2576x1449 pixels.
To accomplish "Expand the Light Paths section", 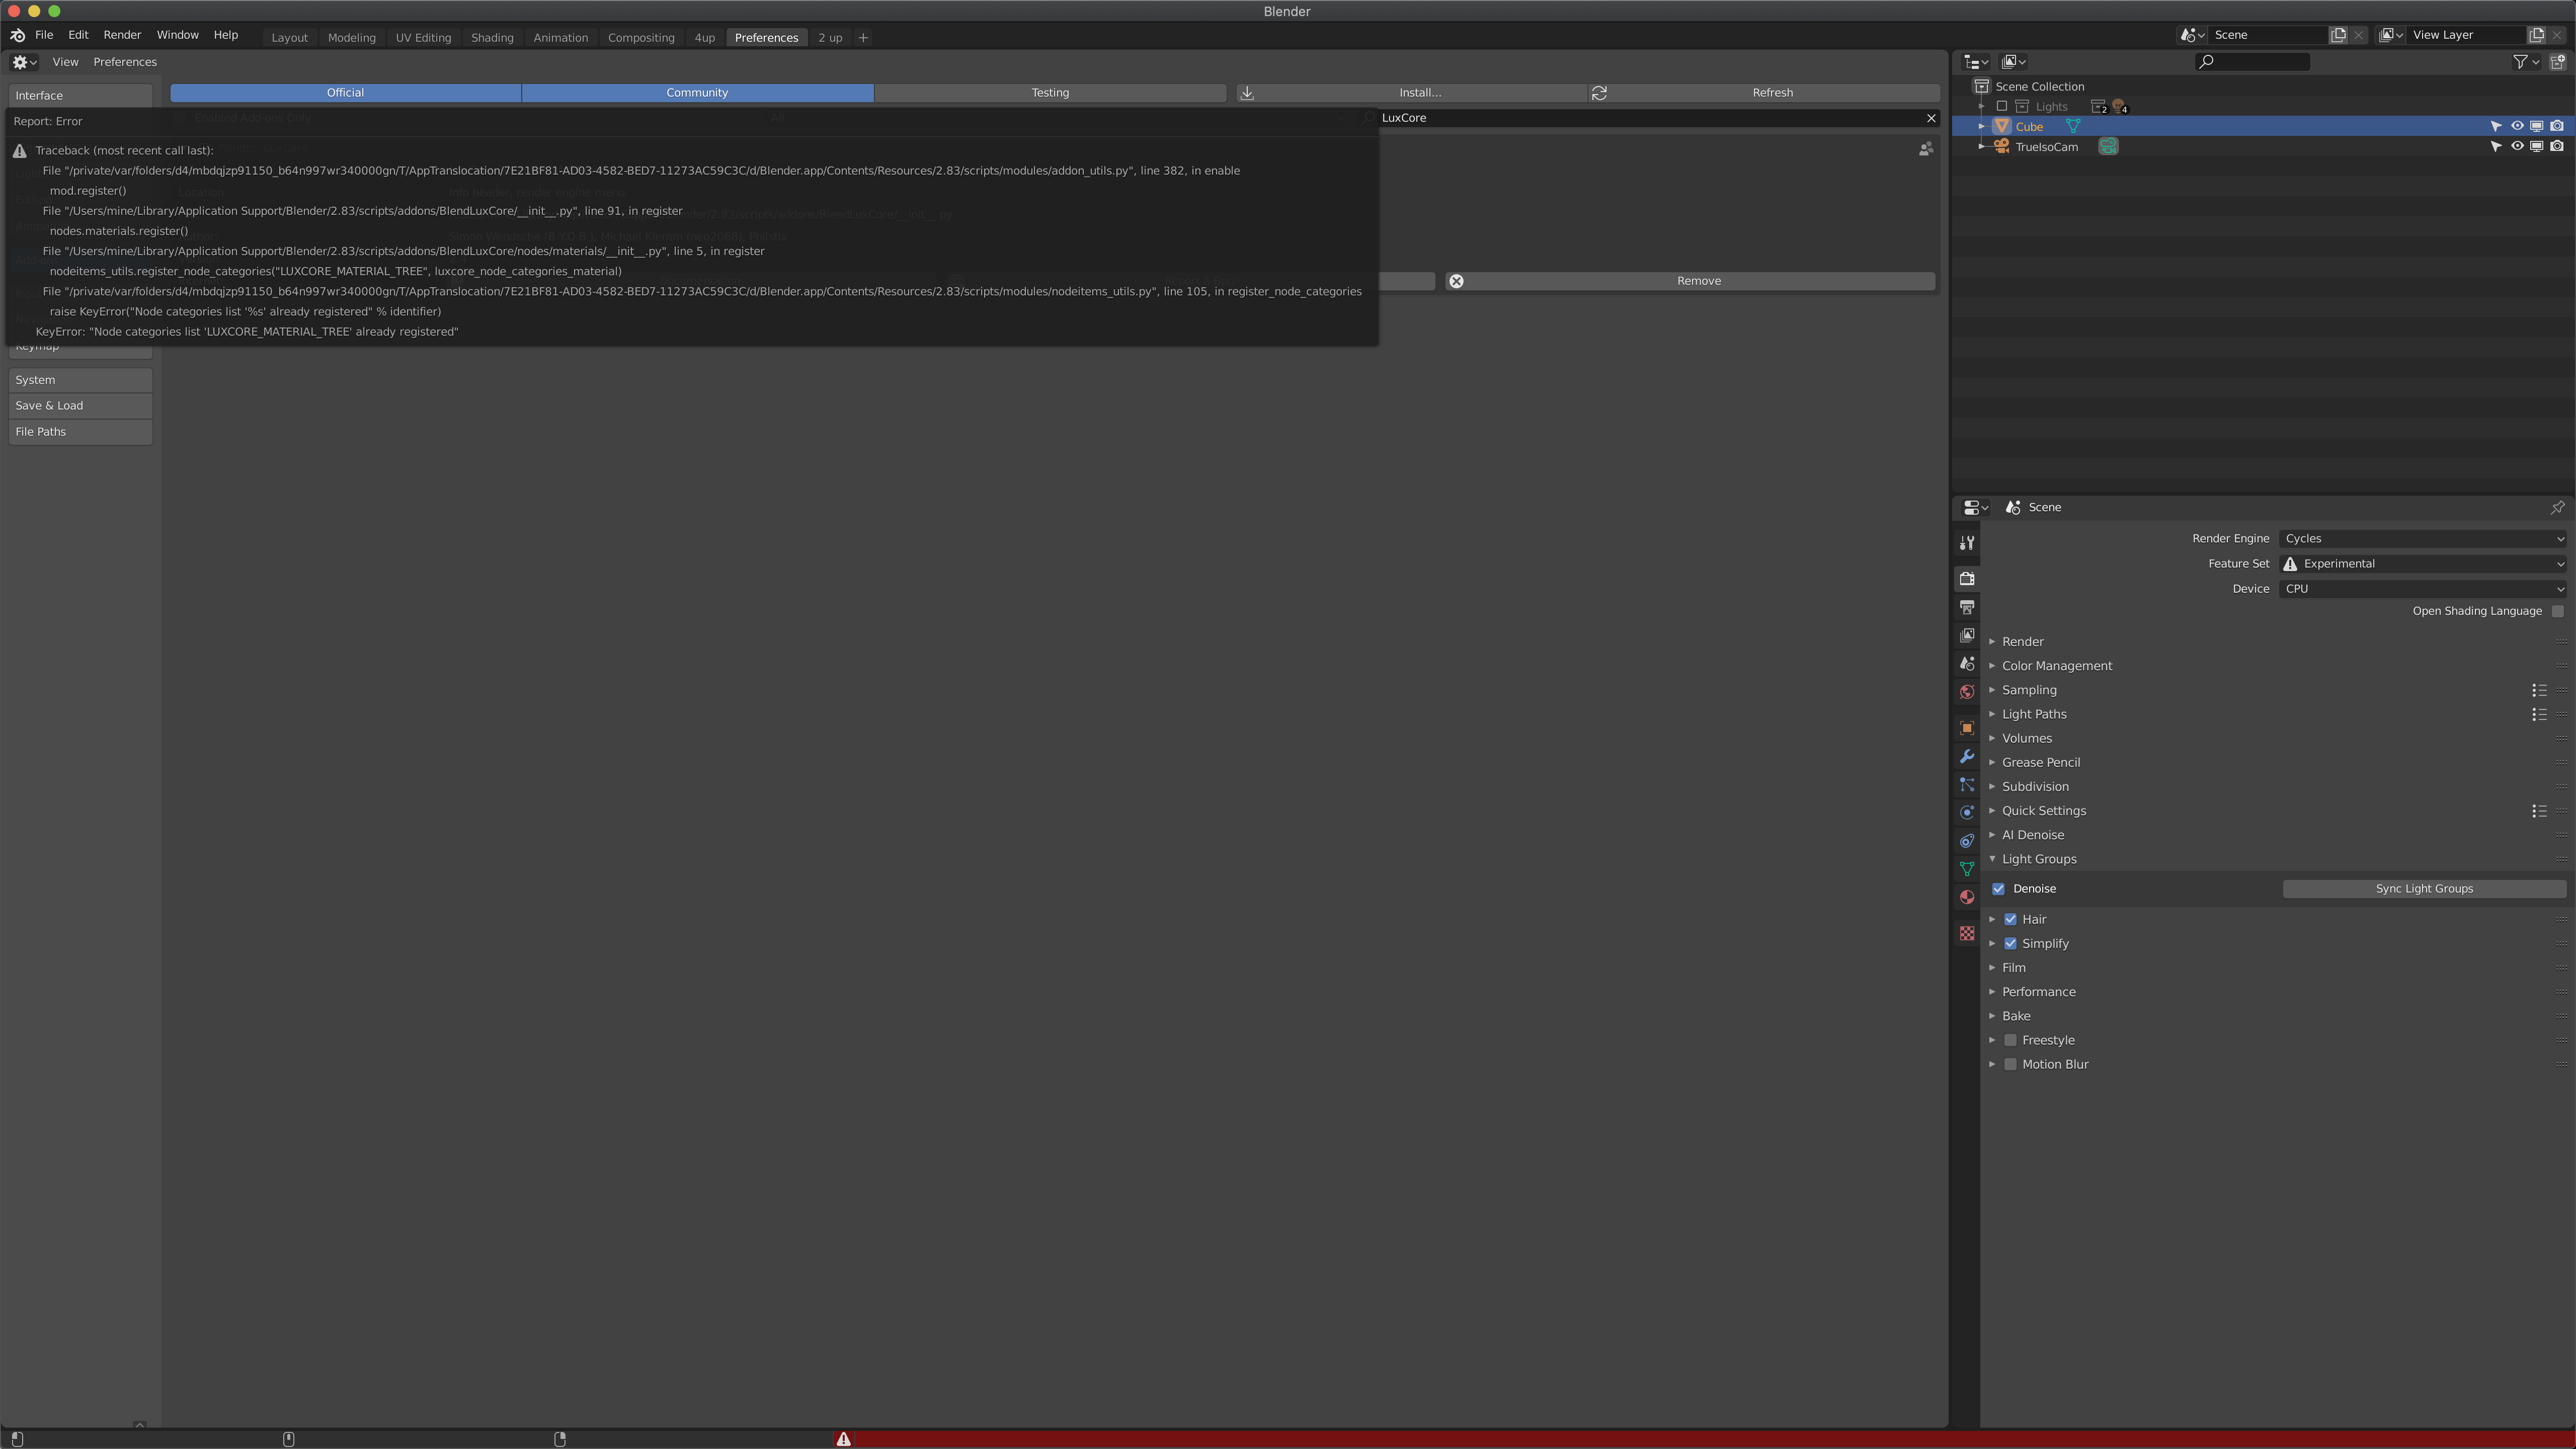I will point(2034,714).
